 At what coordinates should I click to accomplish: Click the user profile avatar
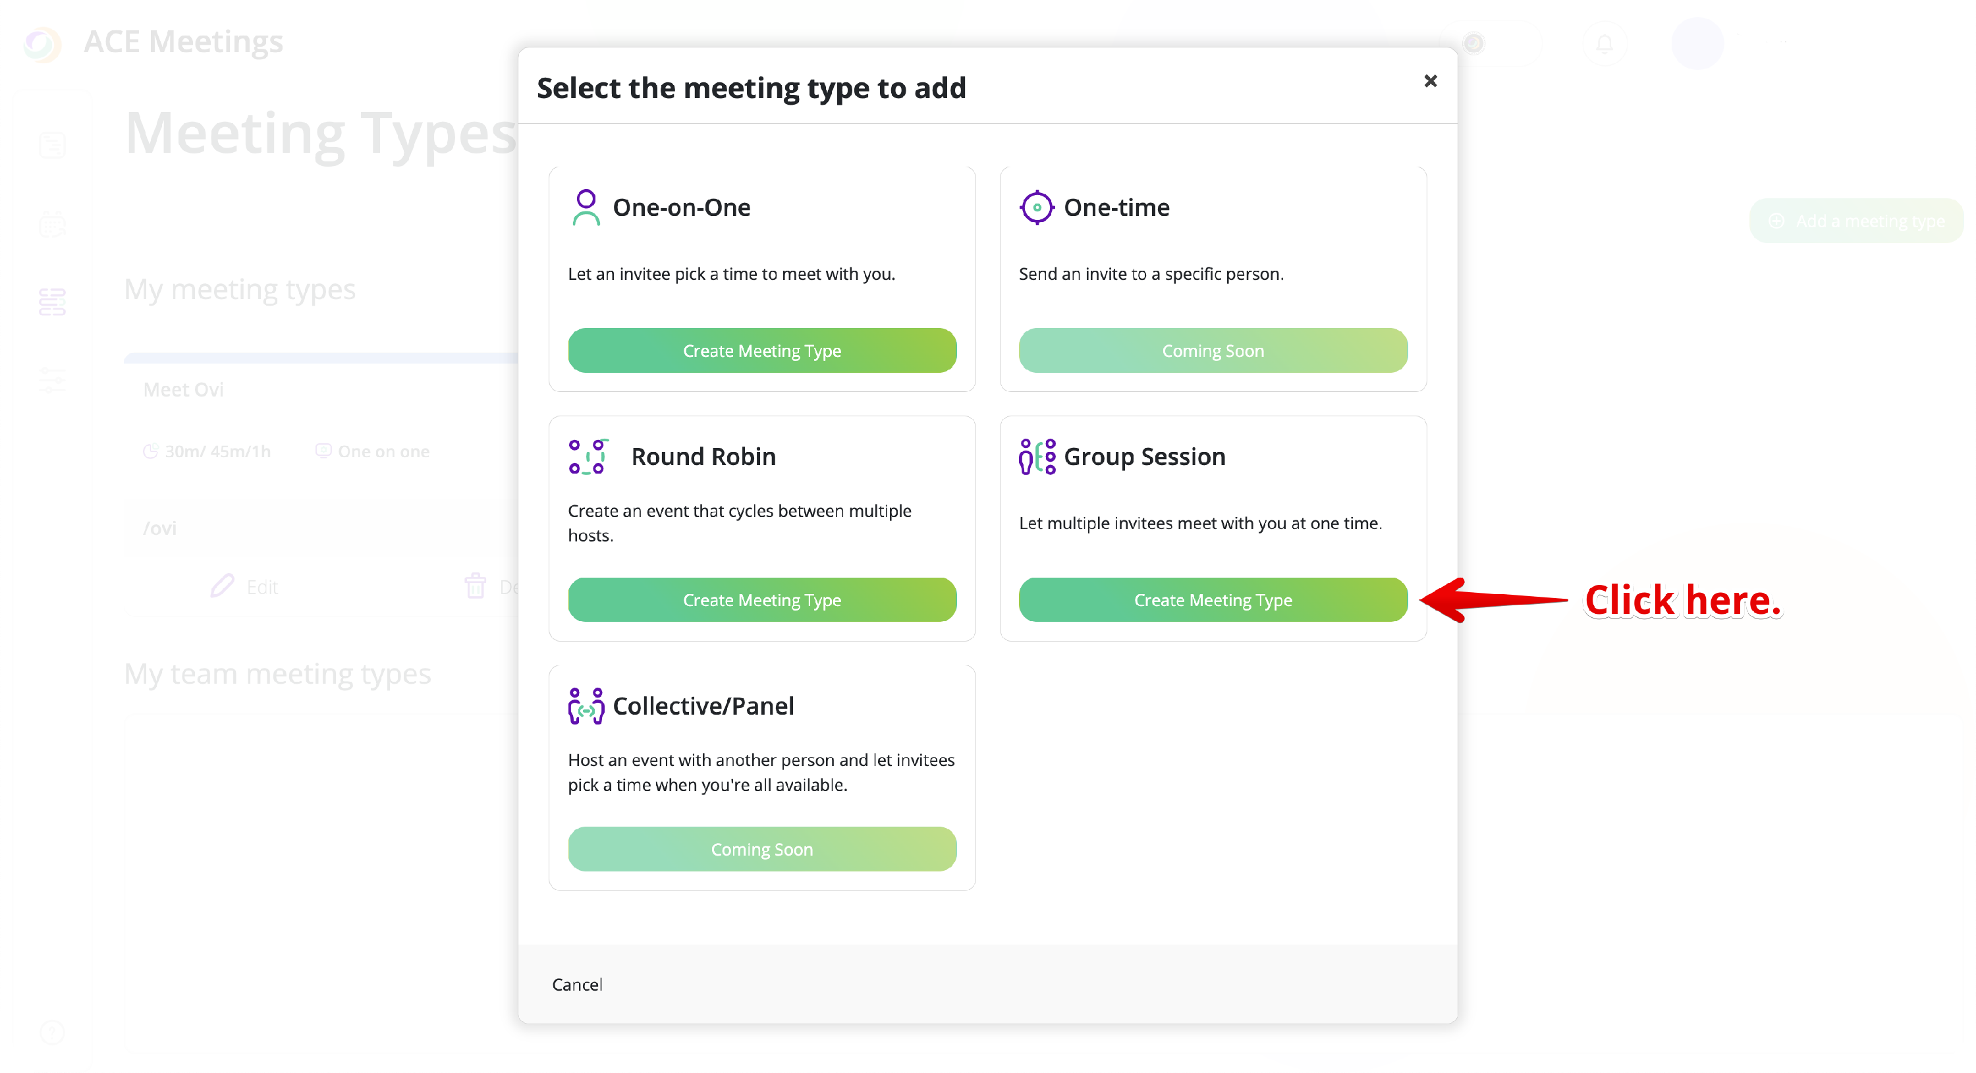coord(1697,43)
